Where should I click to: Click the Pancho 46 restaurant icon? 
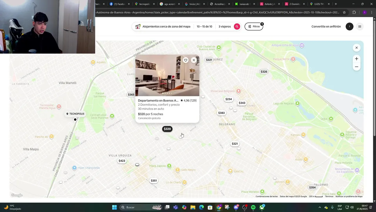52,137
